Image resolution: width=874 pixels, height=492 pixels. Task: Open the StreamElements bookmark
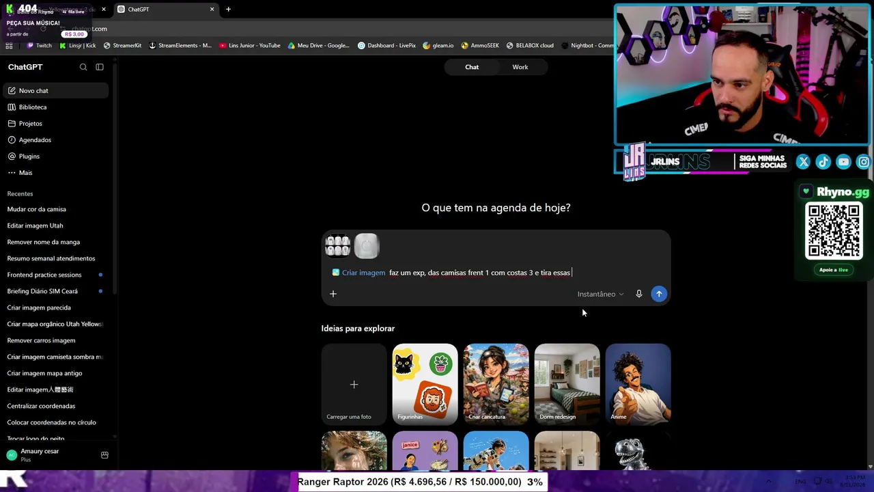point(180,46)
